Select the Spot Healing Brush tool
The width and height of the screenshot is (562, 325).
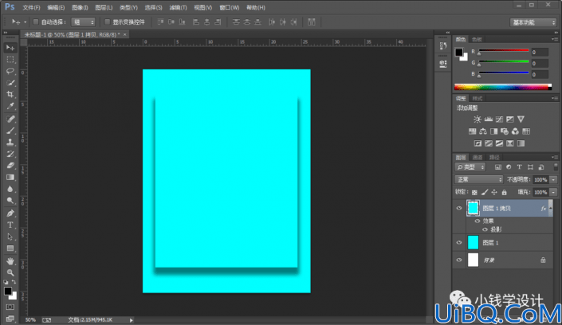coord(10,119)
